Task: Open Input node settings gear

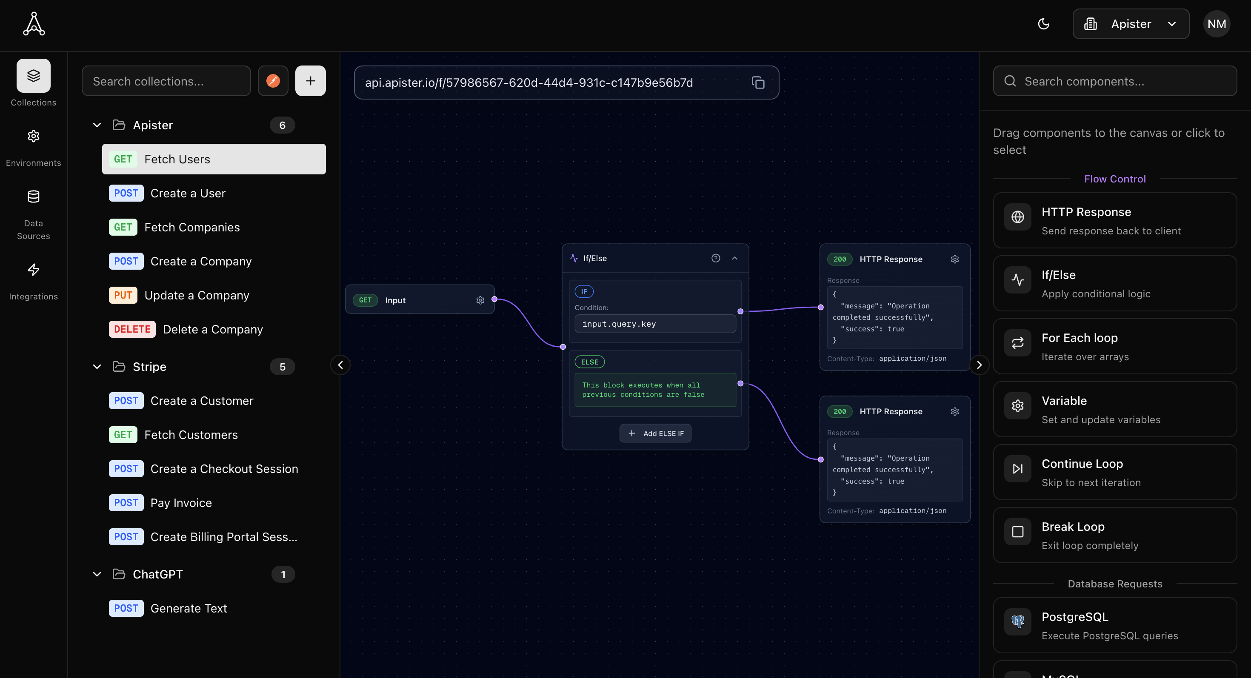Action: point(480,300)
